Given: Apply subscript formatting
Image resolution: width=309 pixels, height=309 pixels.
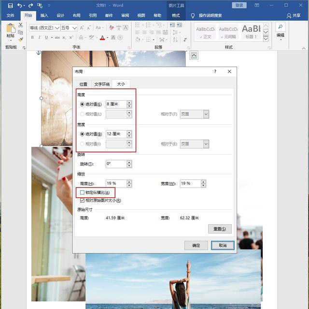Looking at the screenshot, I should (x=64, y=37).
